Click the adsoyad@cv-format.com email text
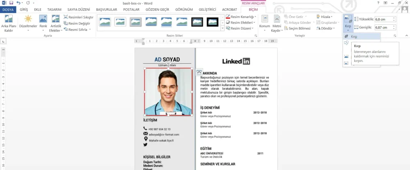The image size is (410, 170). tap(164, 135)
